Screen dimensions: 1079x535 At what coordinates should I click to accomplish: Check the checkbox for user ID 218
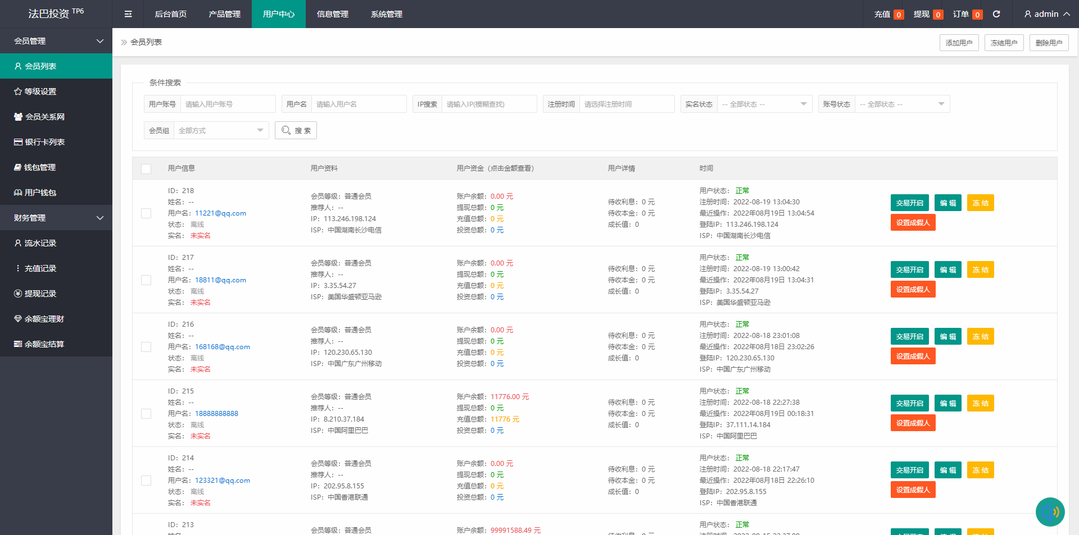(146, 213)
